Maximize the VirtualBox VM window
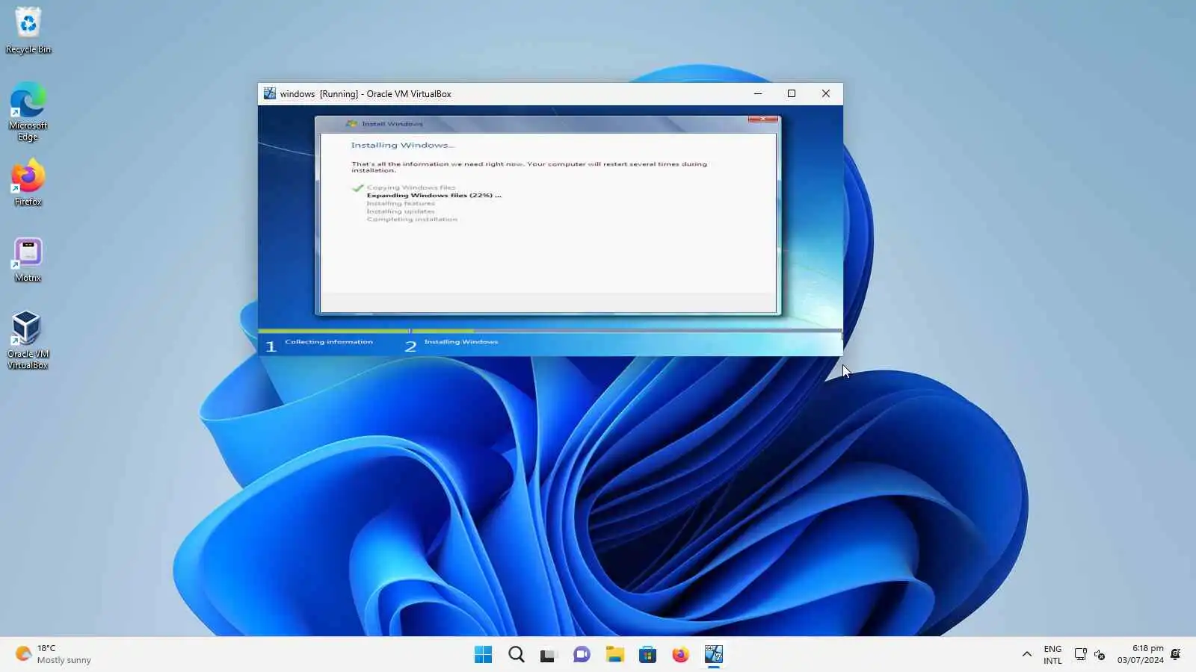Screen dimensions: 1196x672 click(792, 93)
